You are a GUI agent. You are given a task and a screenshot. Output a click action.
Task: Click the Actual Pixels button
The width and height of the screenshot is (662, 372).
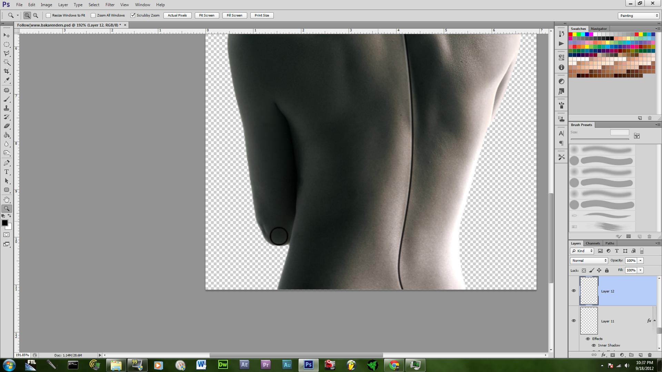[x=177, y=15]
